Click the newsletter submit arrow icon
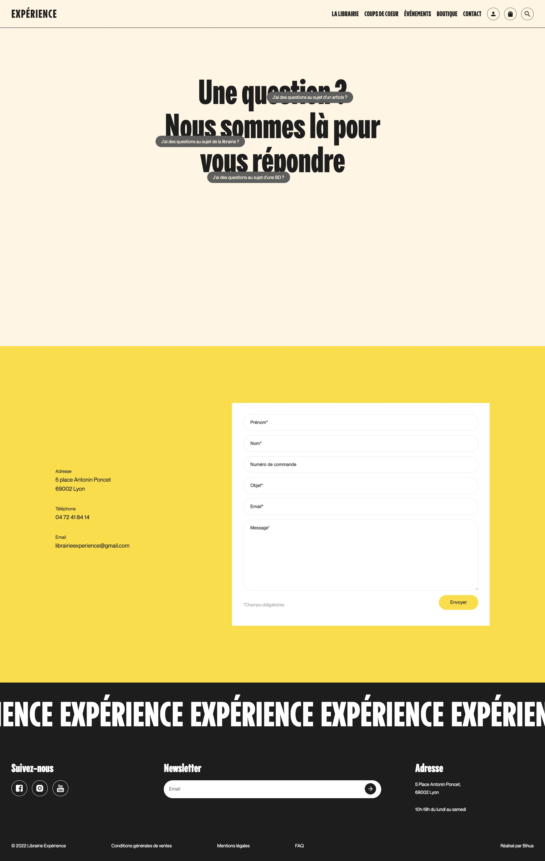 coord(371,789)
